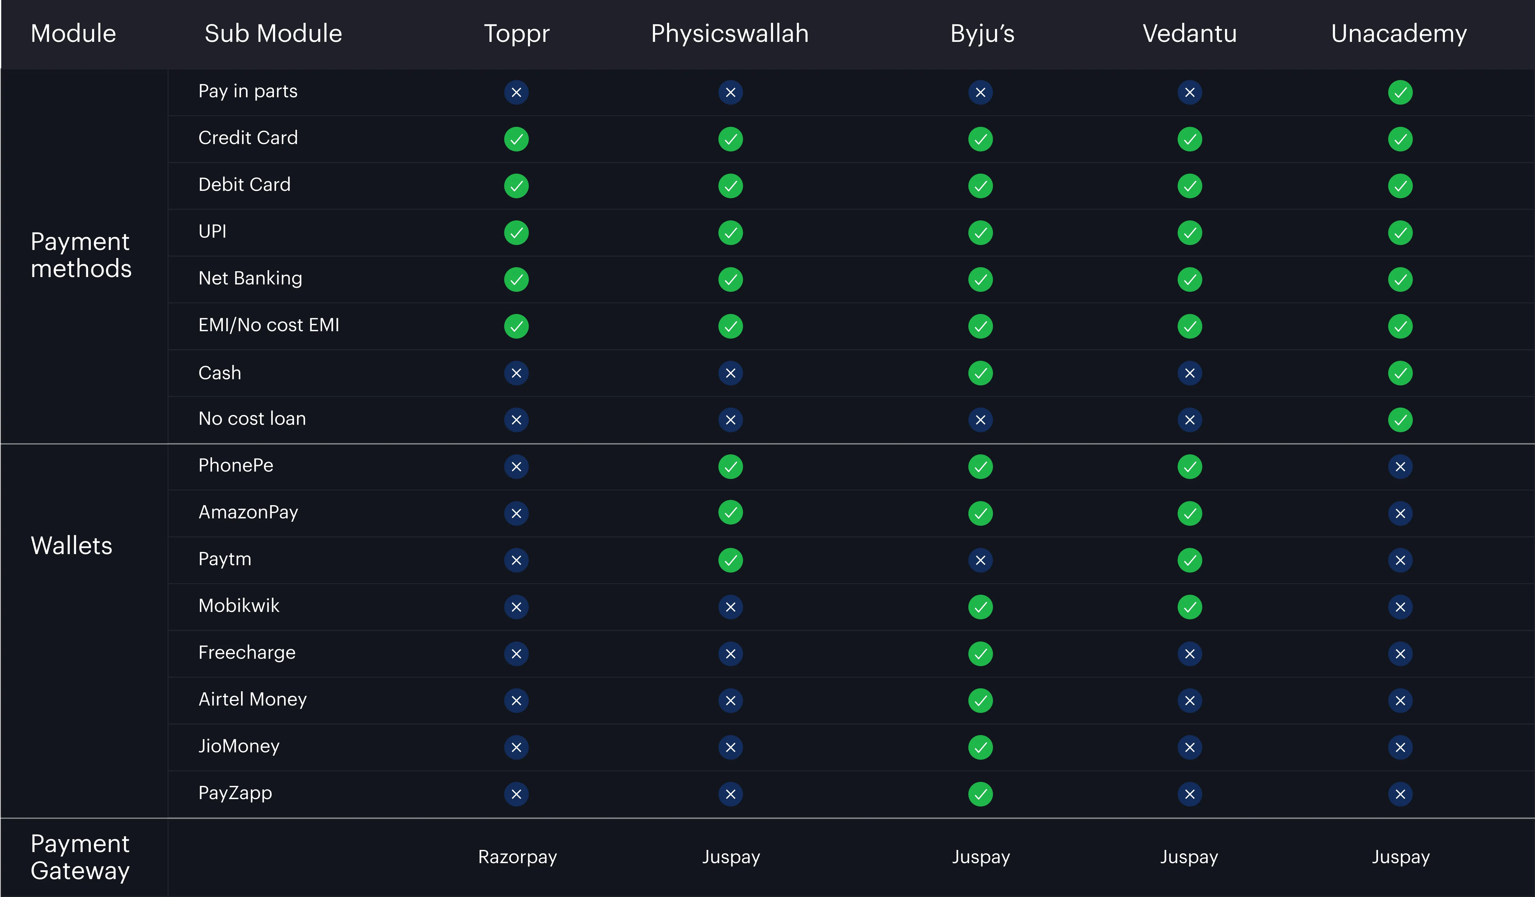This screenshot has height=897, width=1535.
Task: Select the Byju's column header
Action: [982, 35]
